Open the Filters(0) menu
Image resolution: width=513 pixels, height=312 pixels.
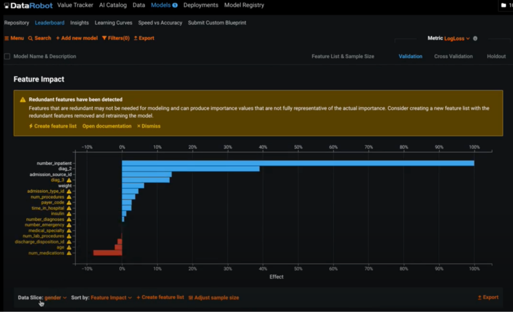(x=116, y=38)
